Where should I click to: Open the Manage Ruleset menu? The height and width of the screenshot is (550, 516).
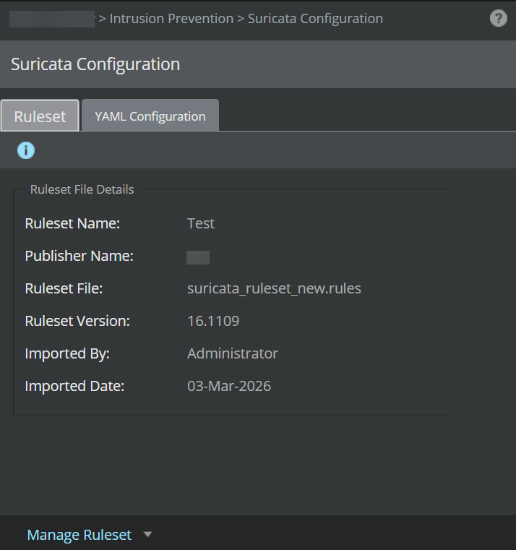[x=79, y=535]
